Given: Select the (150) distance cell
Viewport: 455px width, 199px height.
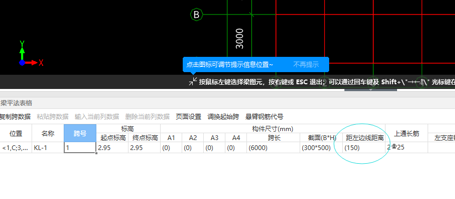Looking at the screenshot, I should click(x=364, y=147).
